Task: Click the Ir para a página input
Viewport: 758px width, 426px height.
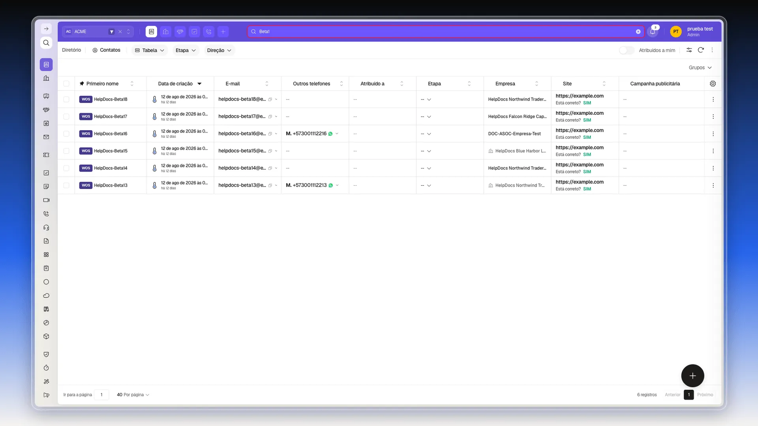Action: point(101,394)
